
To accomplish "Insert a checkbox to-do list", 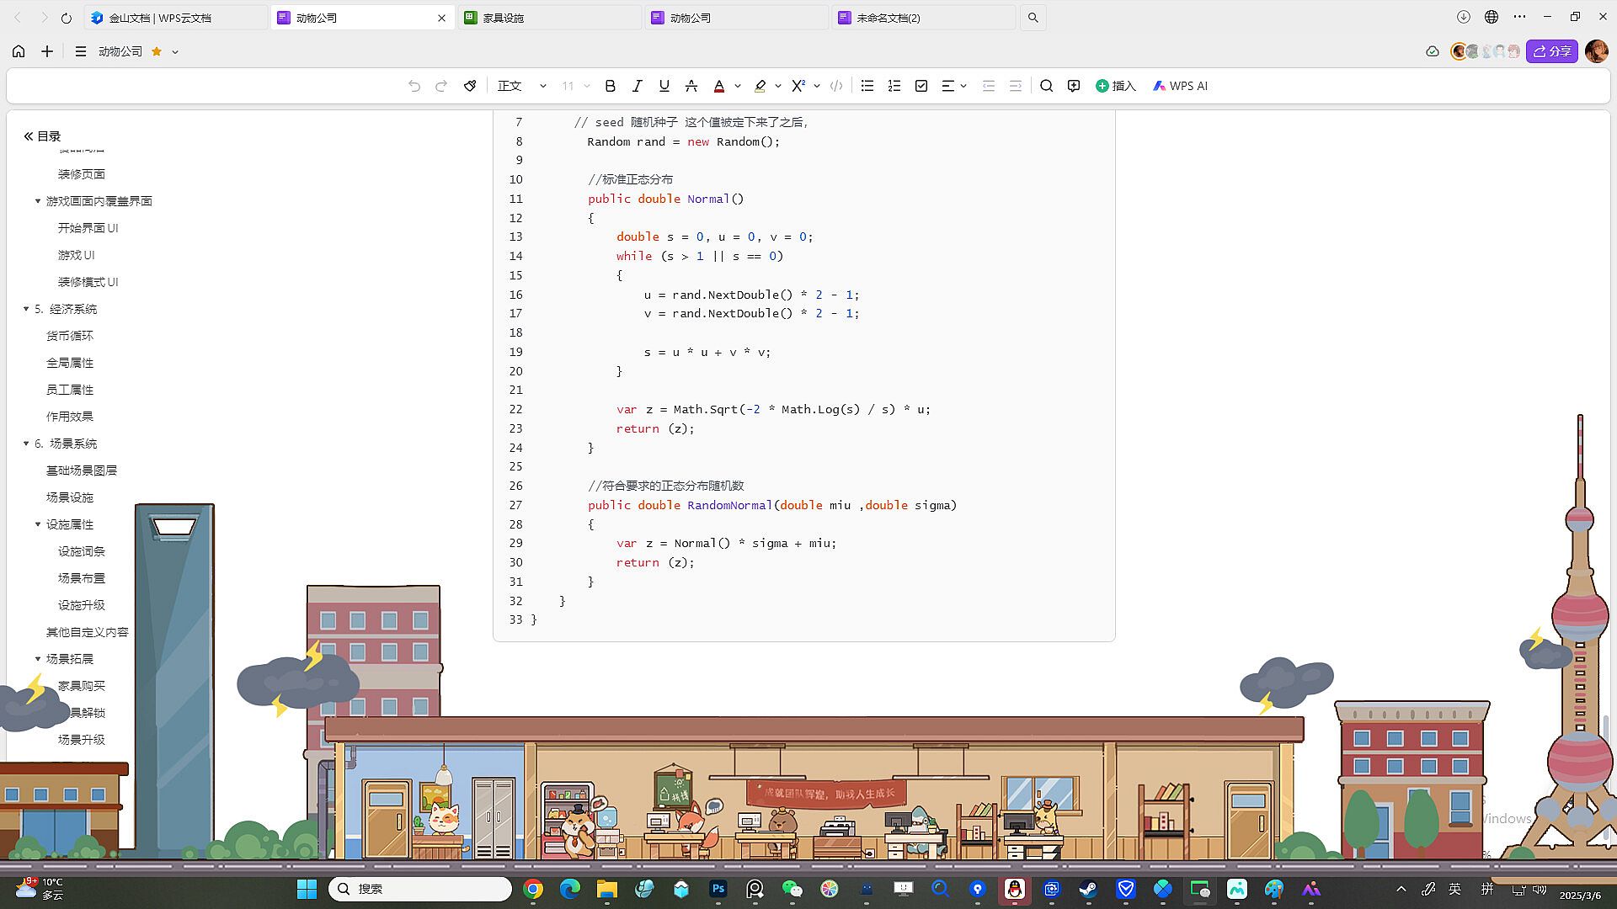I will tap(921, 86).
